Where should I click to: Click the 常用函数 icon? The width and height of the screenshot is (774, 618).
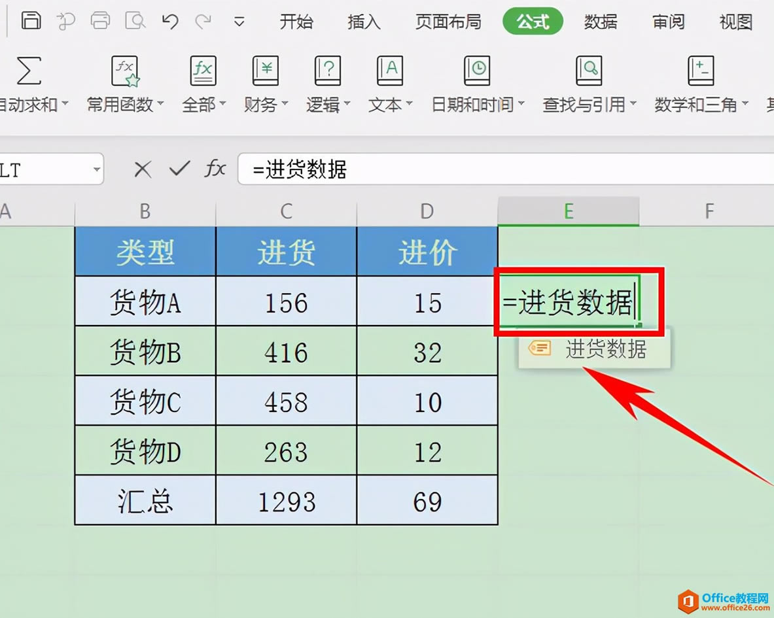click(126, 71)
